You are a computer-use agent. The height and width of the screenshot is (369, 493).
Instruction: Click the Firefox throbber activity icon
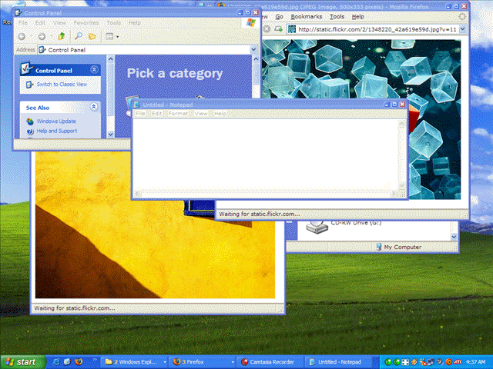[x=461, y=17]
